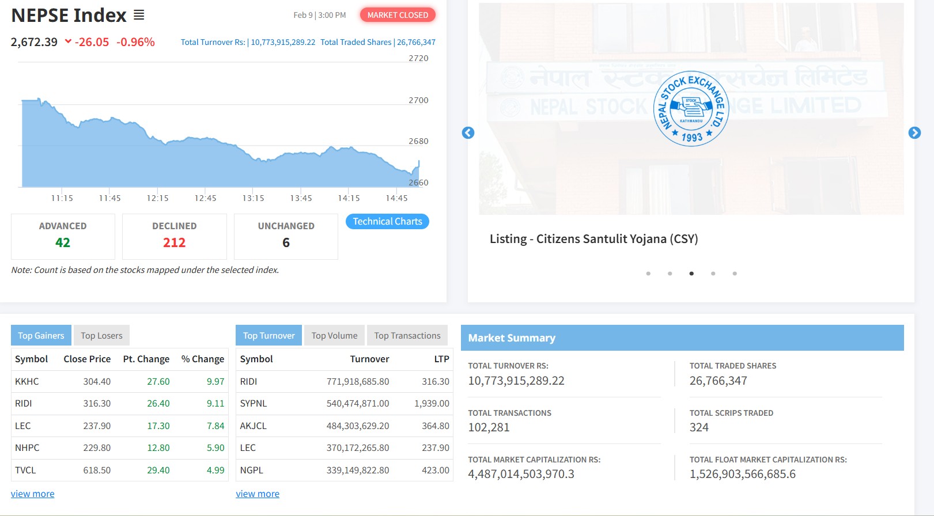The height and width of the screenshot is (516, 934).
Task: Select the second carousel indicator dot
Action: pyautogui.click(x=670, y=274)
